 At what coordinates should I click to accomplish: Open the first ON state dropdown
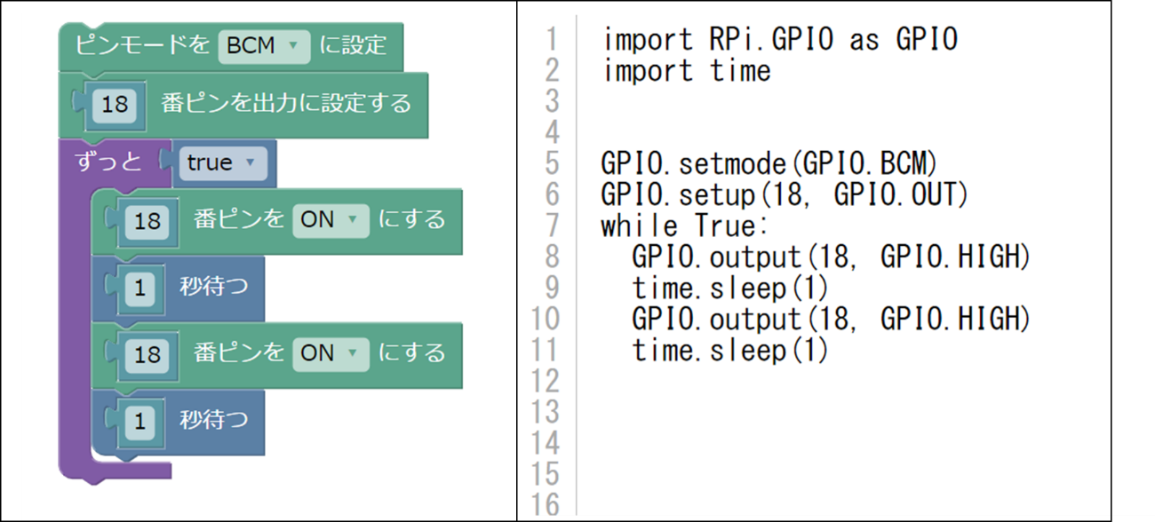(331, 219)
